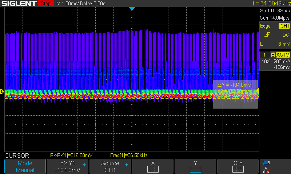Click the yellow trigger level arrow on right edge
Viewport: 291px width, 174px height.
click(258, 91)
